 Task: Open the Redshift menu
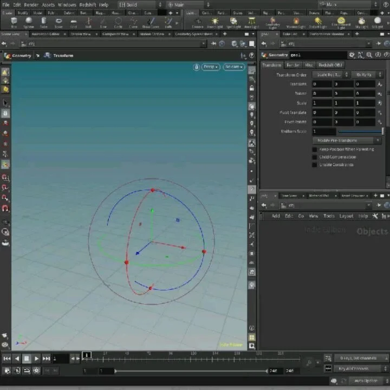click(88, 5)
